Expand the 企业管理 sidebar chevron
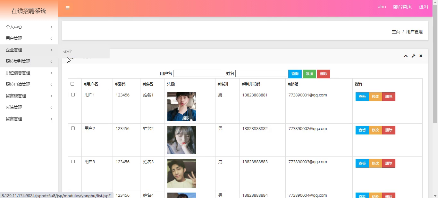Image resolution: width=438 pixels, height=198 pixels. pyautogui.click(x=51, y=50)
